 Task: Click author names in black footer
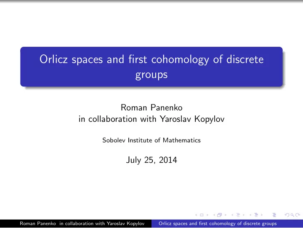[82, 223]
